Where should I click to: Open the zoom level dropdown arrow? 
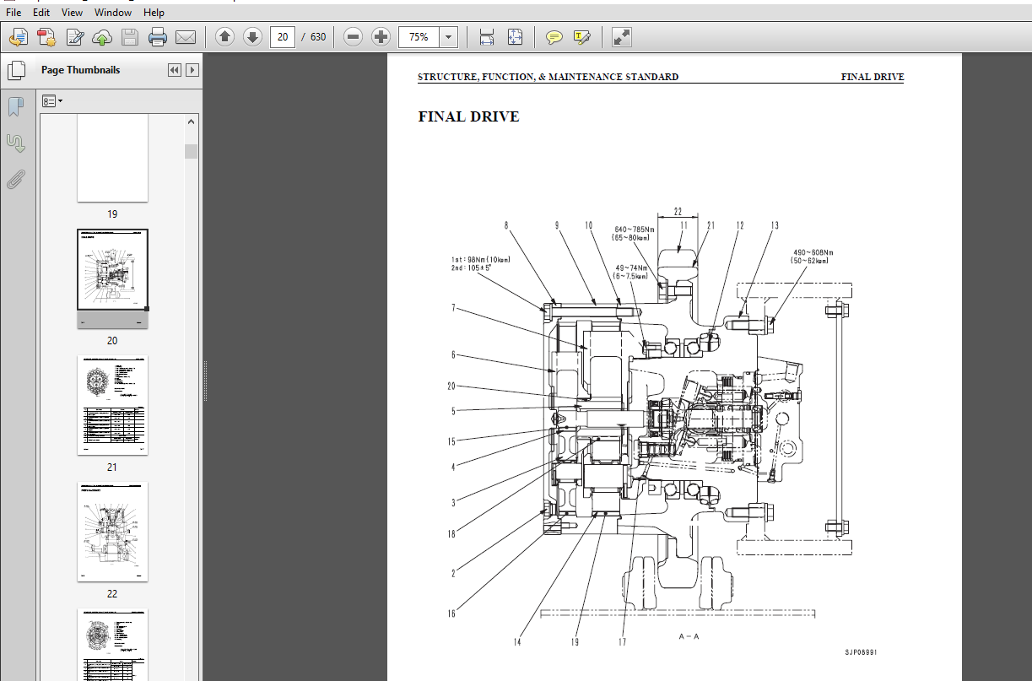coord(449,37)
